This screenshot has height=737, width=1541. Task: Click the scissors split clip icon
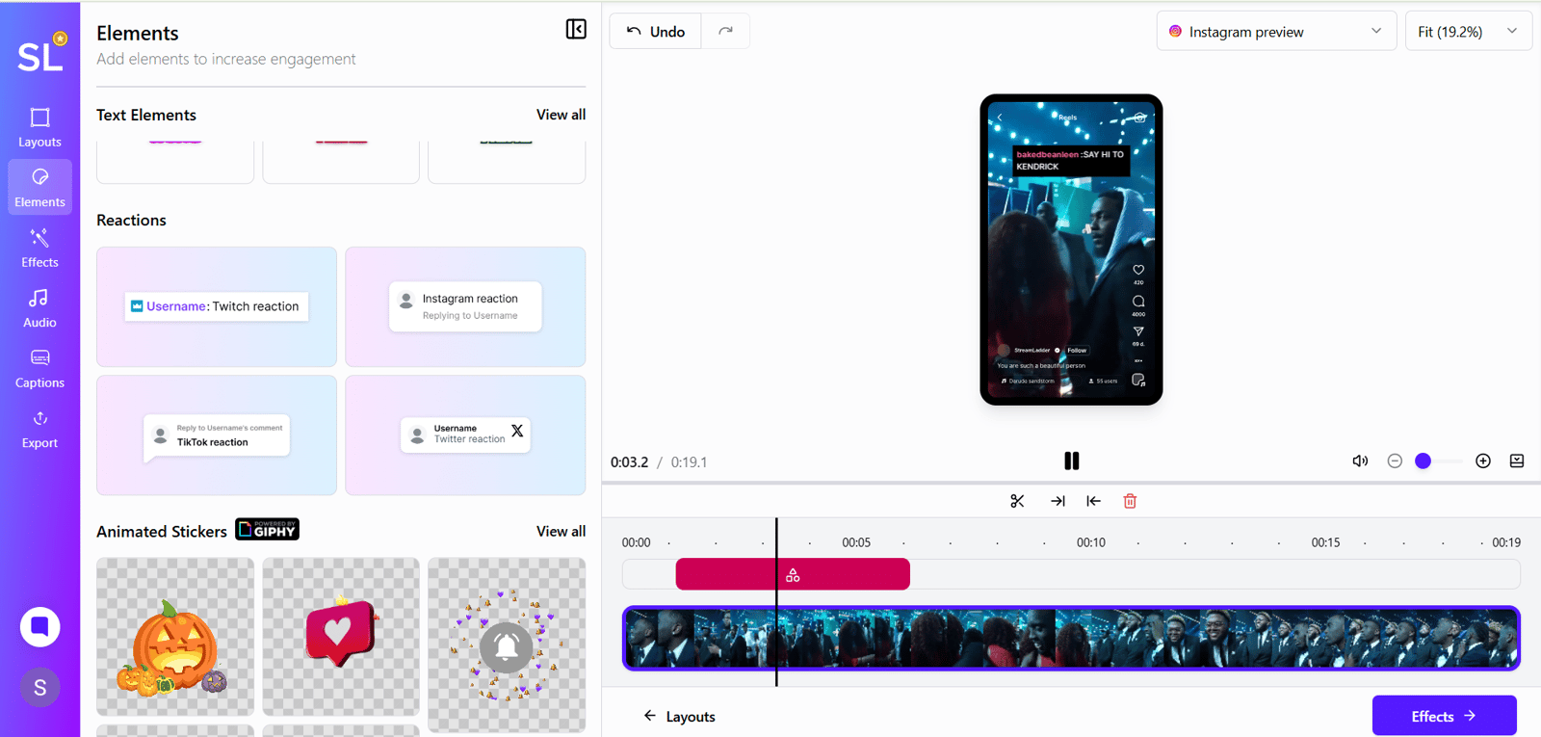pyautogui.click(x=1017, y=501)
